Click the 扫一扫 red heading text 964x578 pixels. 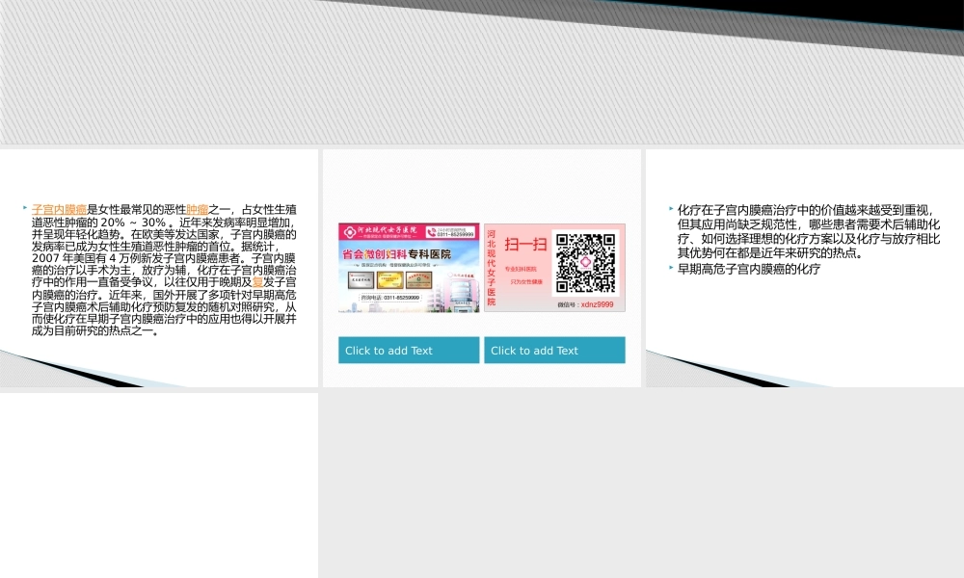coord(525,245)
